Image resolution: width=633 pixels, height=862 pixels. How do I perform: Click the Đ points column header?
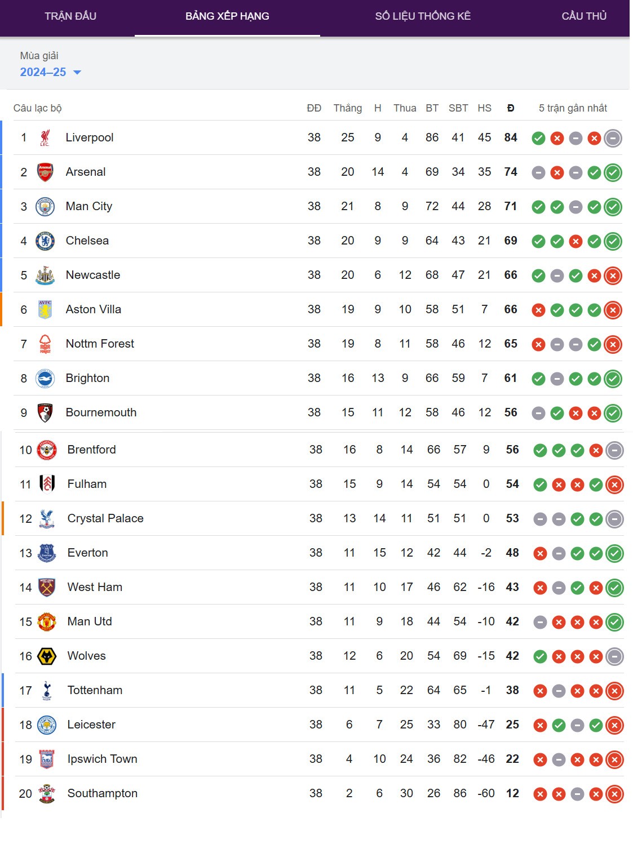tap(511, 108)
